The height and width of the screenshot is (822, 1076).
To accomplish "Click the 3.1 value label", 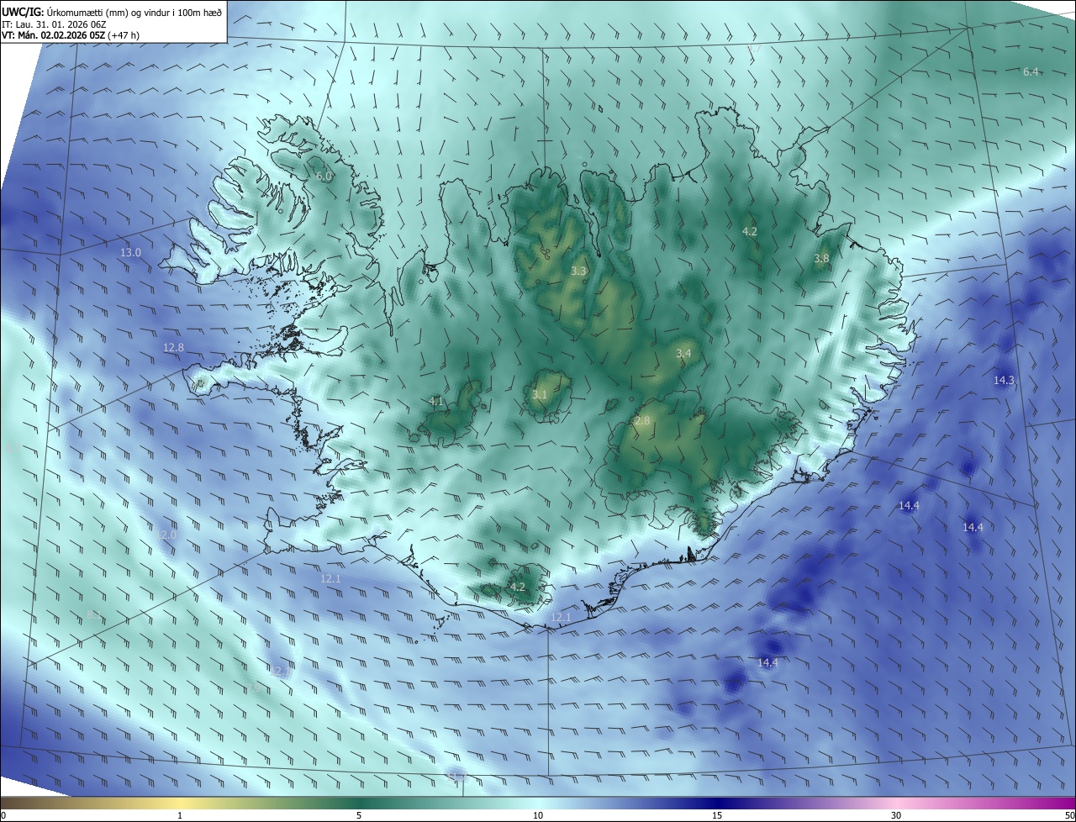I will tap(540, 394).
